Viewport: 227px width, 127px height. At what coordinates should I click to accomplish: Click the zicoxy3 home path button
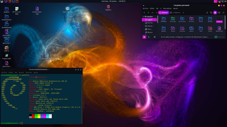click(x=163, y=13)
